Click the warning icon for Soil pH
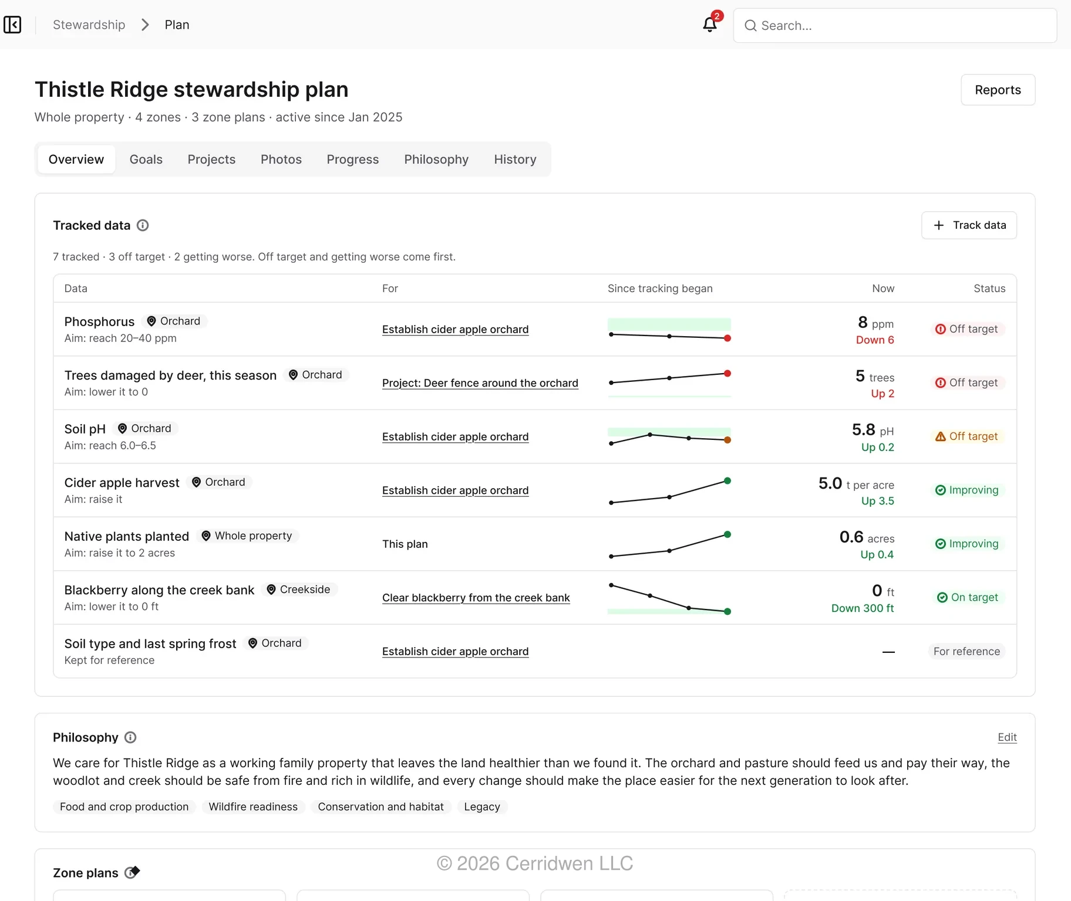1071x901 pixels. pos(941,436)
